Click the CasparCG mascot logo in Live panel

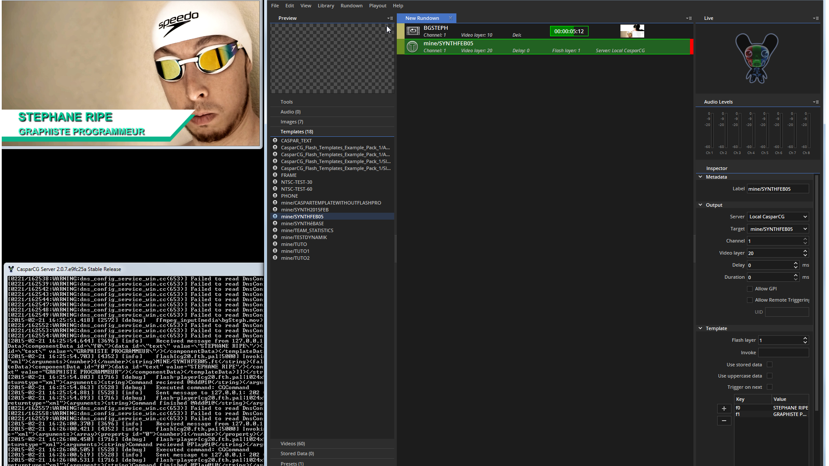[x=757, y=58]
